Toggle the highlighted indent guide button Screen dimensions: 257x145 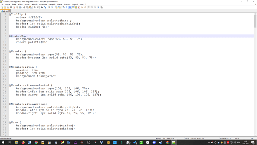click(x=70, y=7)
